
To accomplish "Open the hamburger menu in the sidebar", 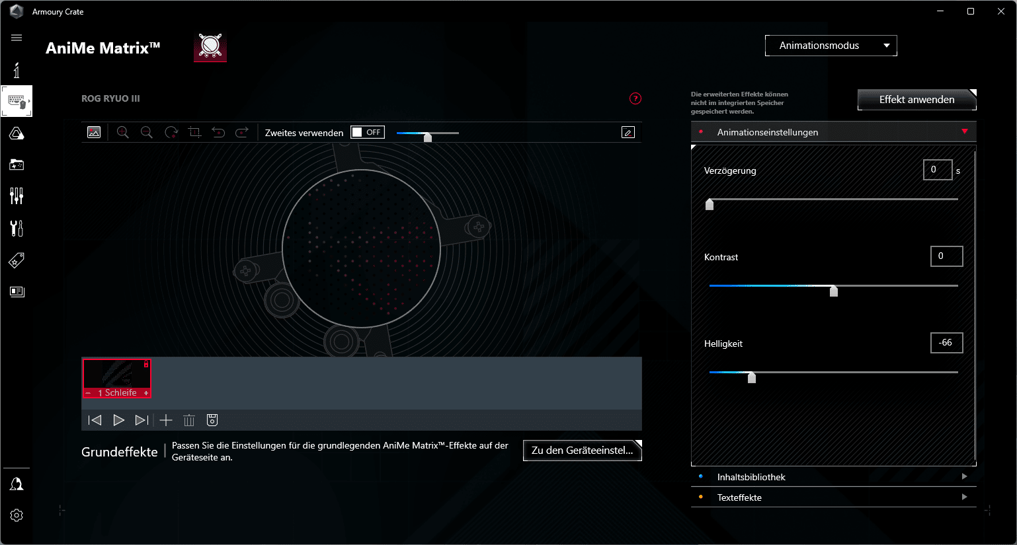I will (x=17, y=38).
